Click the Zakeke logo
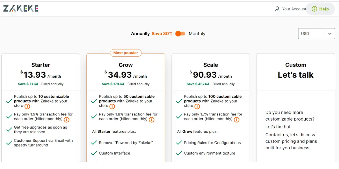This screenshot has height=169, width=339. (21, 9)
